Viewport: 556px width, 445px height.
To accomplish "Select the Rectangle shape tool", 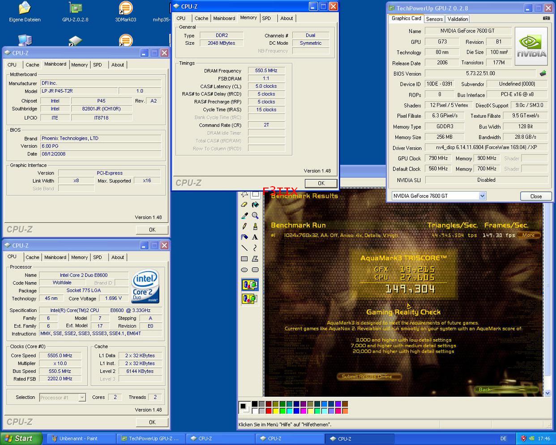I will point(244,259).
